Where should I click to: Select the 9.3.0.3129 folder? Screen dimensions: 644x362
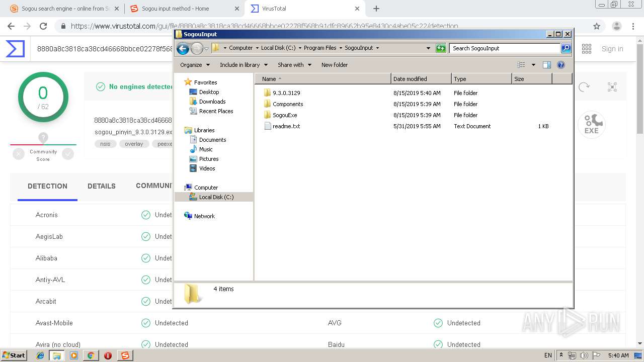(x=286, y=93)
